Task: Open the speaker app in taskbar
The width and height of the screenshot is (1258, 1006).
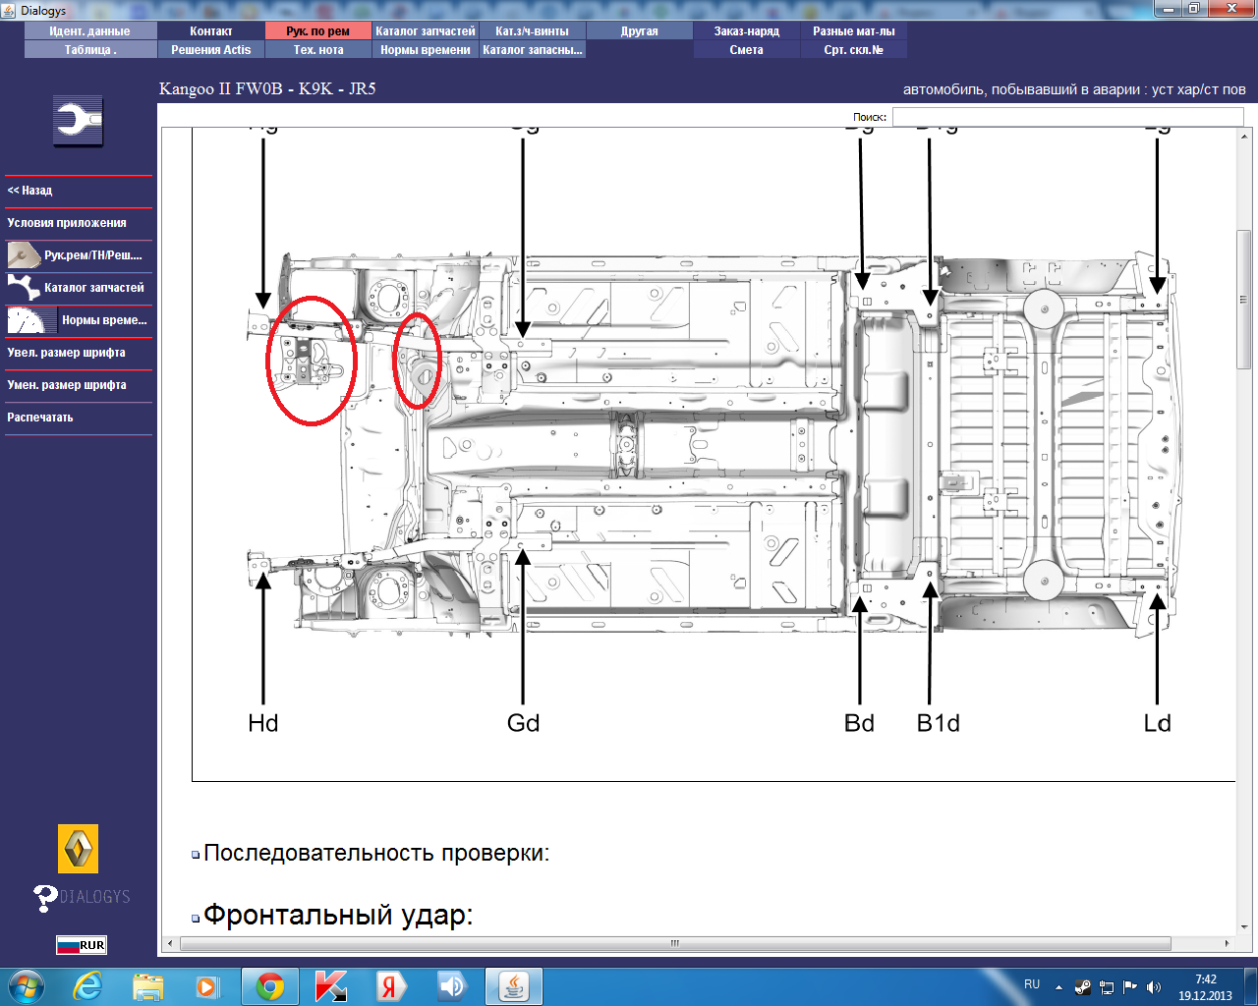Action: point(451,986)
